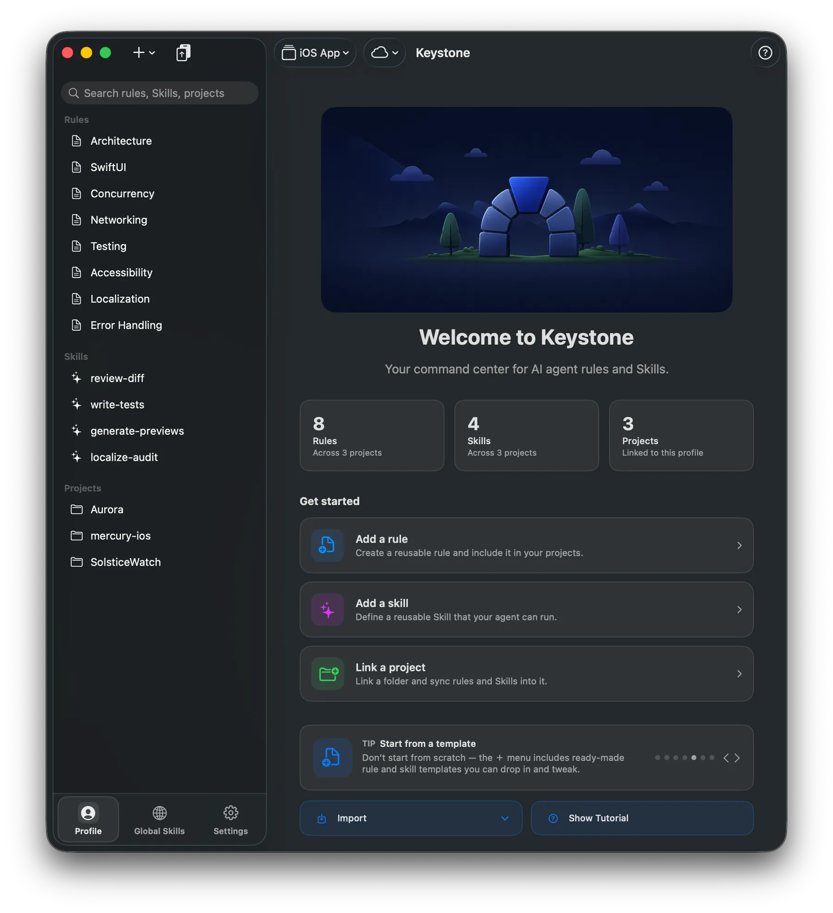The image size is (833, 913).
Task: Click the 3 Projects stat card
Action: 681,436
